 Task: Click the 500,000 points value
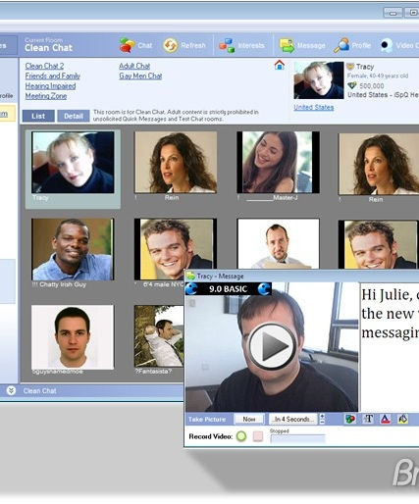pos(372,86)
